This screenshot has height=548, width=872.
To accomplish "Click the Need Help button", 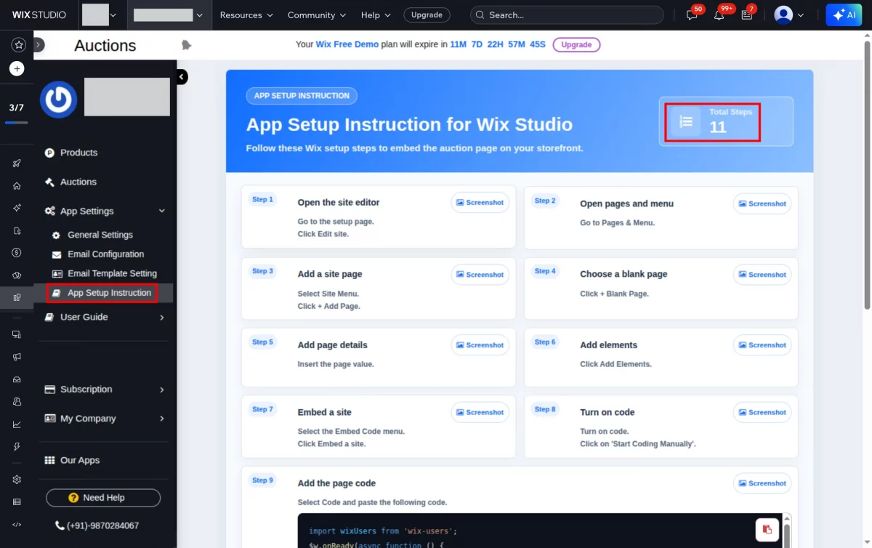I will [x=103, y=498].
